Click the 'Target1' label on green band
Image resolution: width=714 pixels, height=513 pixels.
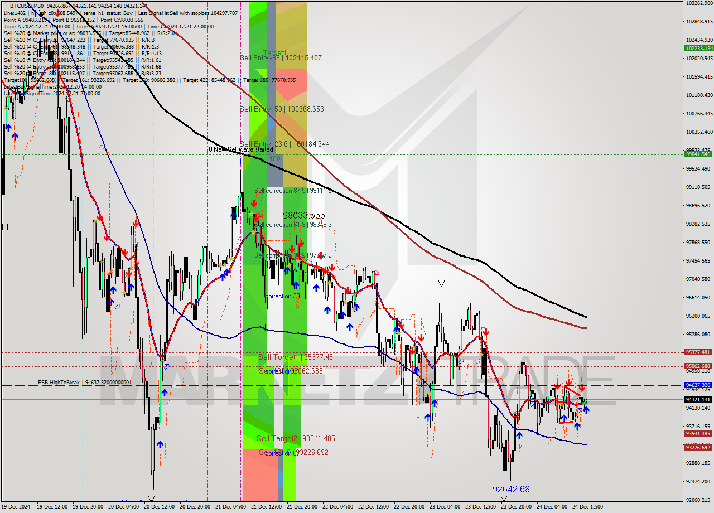pyautogui.click(x=274, y=53)
